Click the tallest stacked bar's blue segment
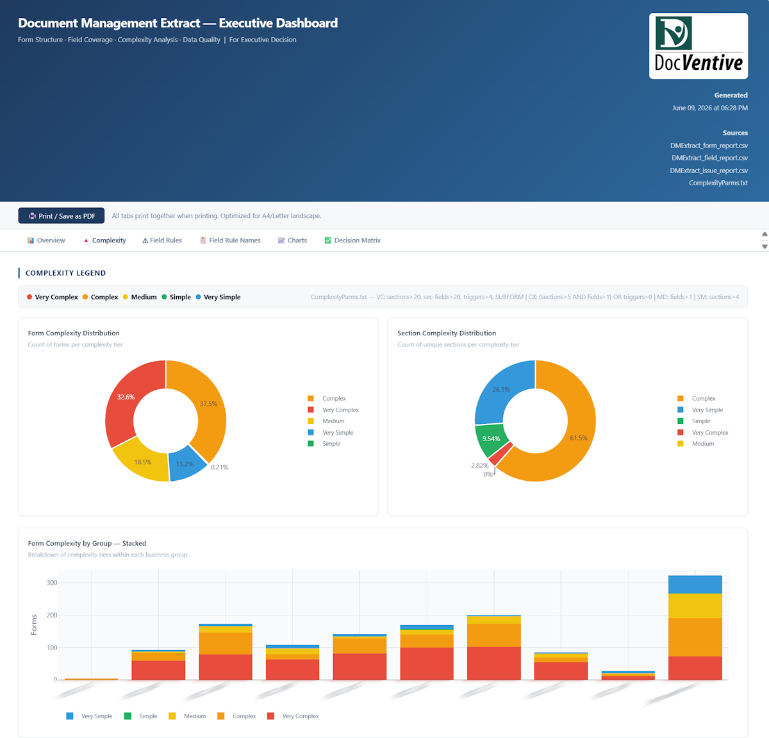Screen dimensions: 769x738 tap(695, 585)
